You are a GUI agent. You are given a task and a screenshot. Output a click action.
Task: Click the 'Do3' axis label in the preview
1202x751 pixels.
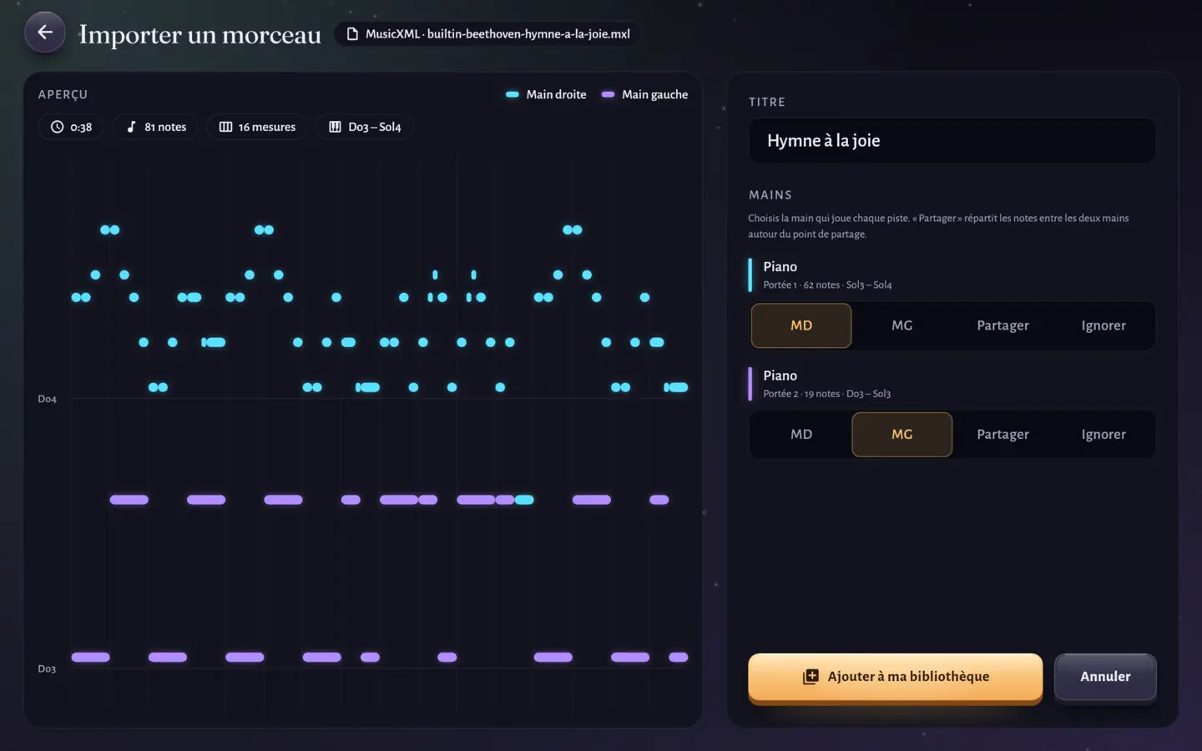47,668
